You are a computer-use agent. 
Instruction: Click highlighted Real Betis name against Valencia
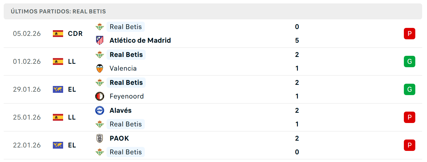point(126,55)
